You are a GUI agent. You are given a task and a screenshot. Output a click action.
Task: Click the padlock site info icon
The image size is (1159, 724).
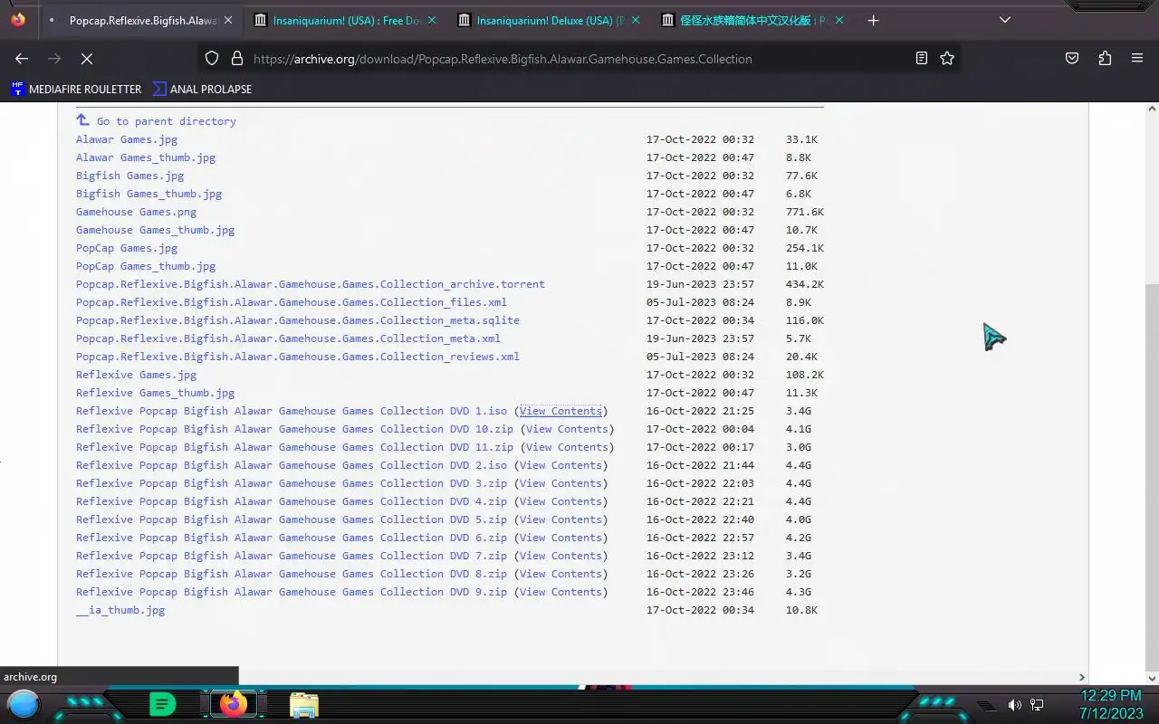point(237,58)
